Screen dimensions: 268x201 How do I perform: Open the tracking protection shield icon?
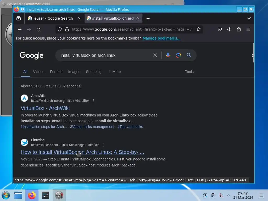point(59,29)
